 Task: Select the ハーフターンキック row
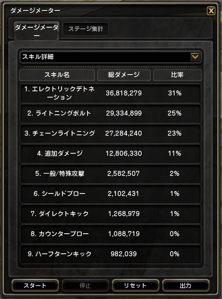coord(111,254)
